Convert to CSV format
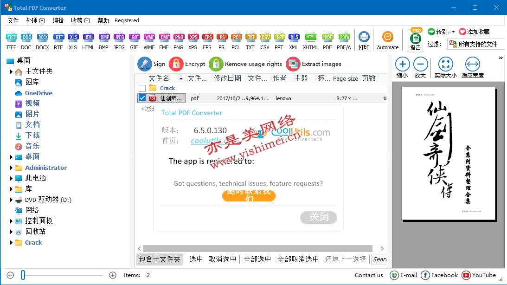This screenshot has width=507, height=285. 265,41
